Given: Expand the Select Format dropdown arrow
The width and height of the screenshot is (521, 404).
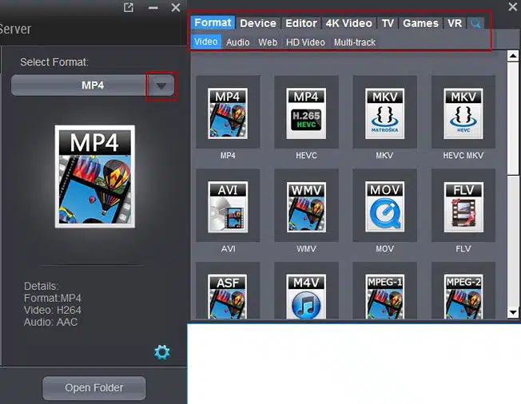Looking at the screenshot, I should click(x=161, y=85).
